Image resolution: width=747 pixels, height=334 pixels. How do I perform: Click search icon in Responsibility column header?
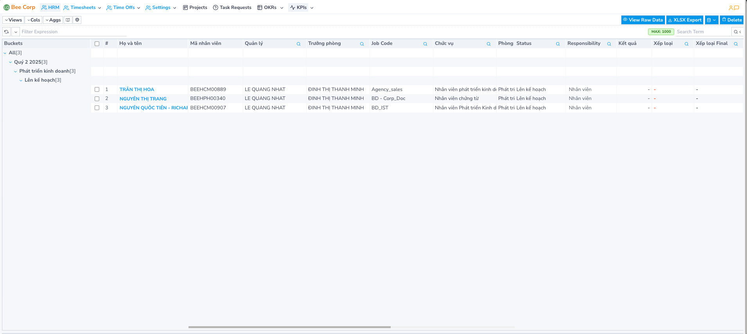[609, 44]
